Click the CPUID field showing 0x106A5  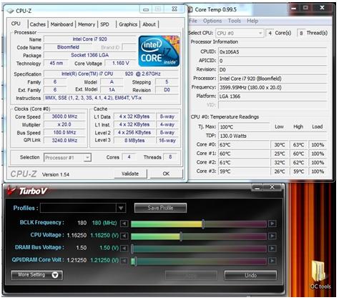click(x=272, y=52)
